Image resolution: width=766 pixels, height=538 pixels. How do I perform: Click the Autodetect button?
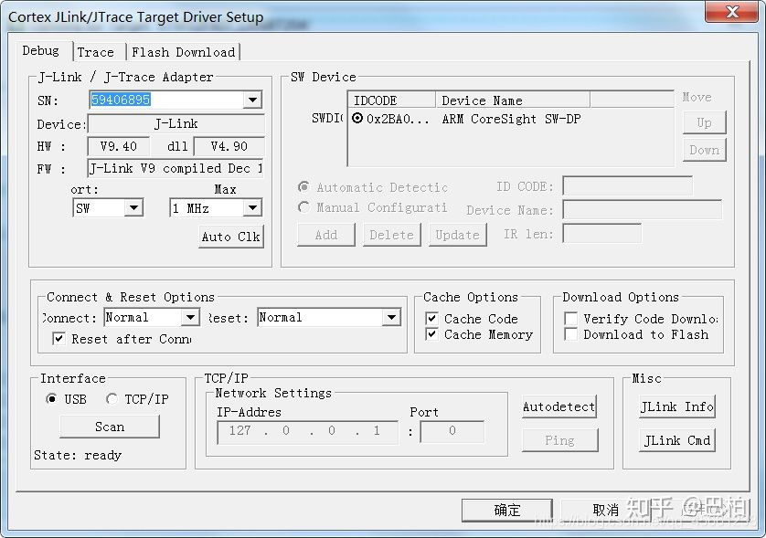(559, 406)
